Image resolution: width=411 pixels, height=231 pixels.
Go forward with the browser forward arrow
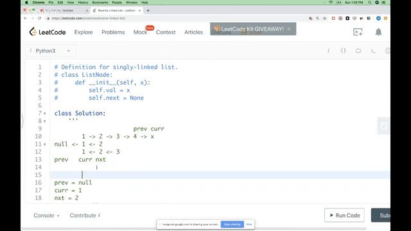(33, 19)
